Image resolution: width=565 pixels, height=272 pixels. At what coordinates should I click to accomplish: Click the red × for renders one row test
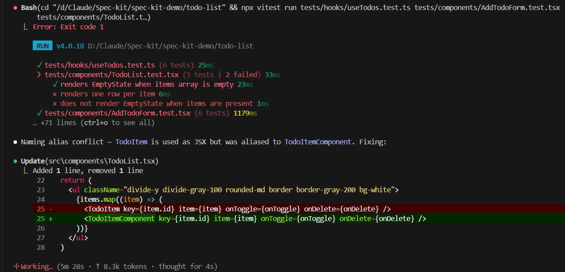[55, 94]
